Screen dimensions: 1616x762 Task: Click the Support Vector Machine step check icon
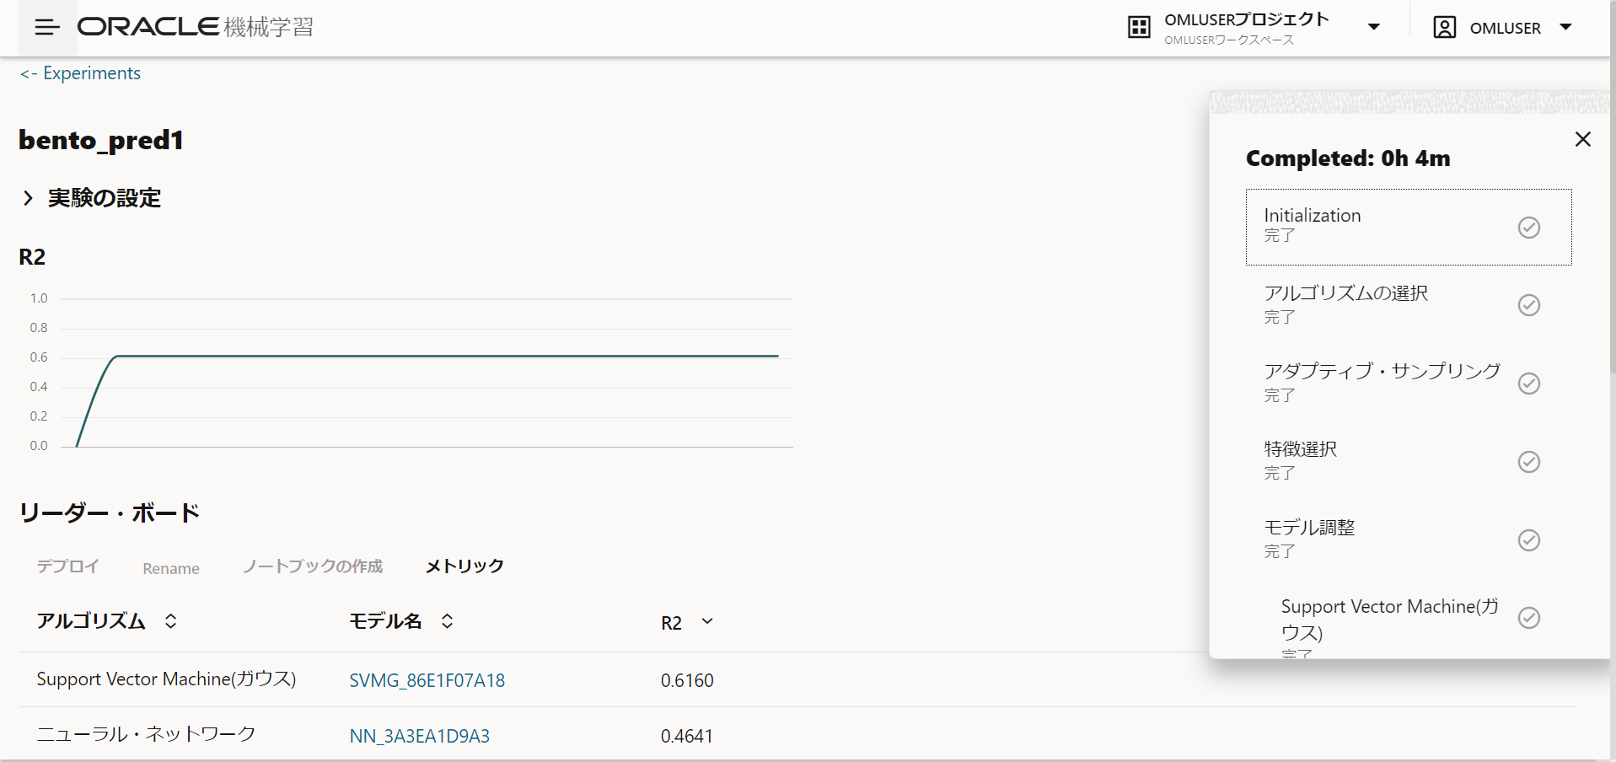click(1529, 618)
